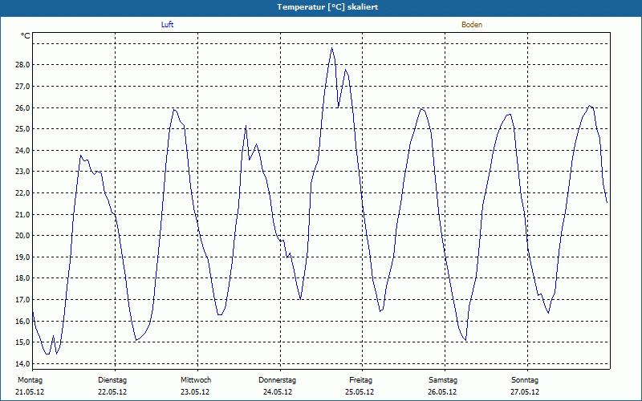The height and width of the screenshot is (401, 642).
Task: Click the date 27.05.12
Action: [x=525, y=392]
